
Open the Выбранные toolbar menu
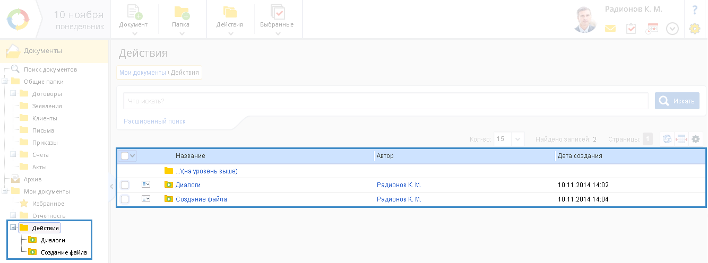[277, 20]
